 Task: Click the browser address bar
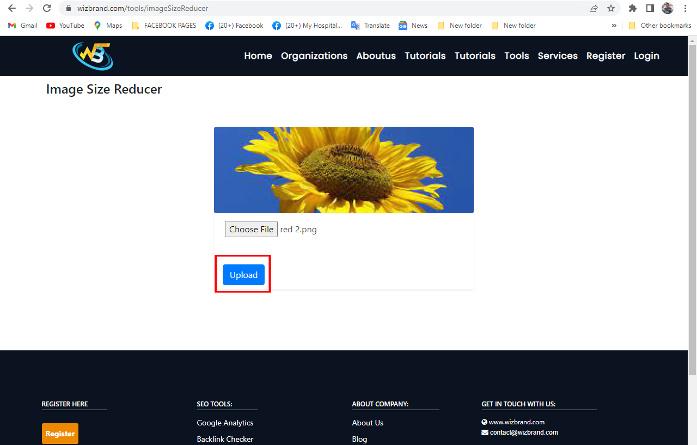coord(218,8)
